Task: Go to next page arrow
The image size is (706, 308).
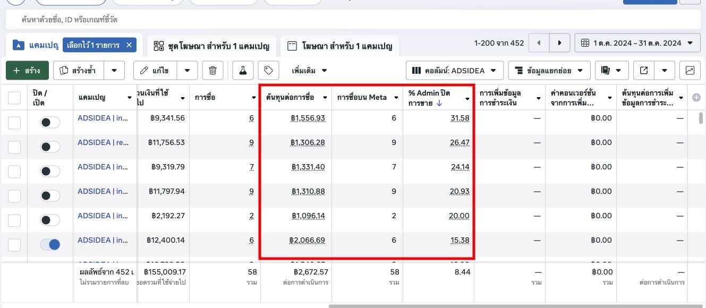Action: coord(559,43)
